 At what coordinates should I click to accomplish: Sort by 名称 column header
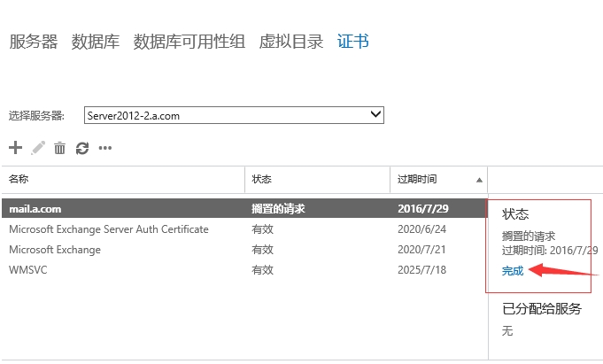[x=123, y=179]
